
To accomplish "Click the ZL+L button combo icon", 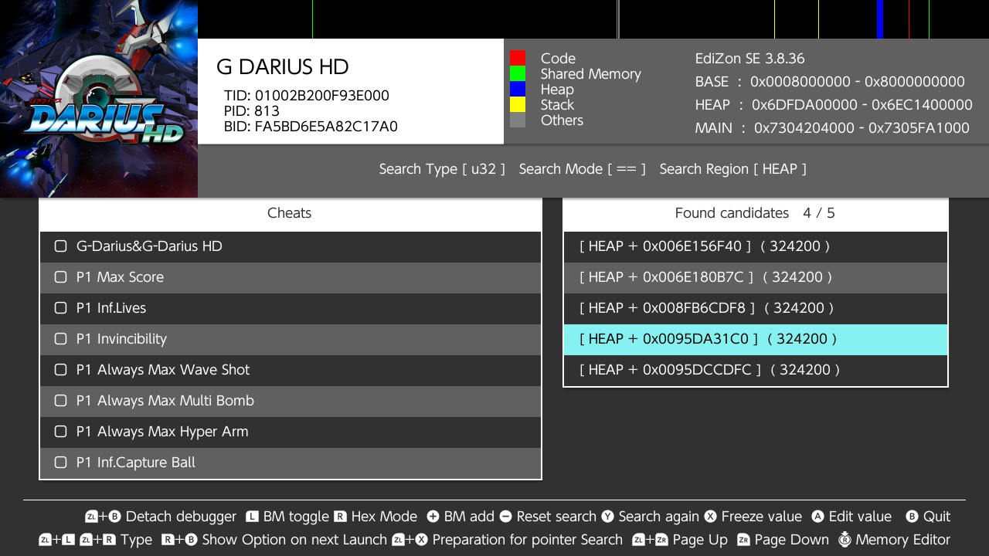I will (x=56, y=540).
